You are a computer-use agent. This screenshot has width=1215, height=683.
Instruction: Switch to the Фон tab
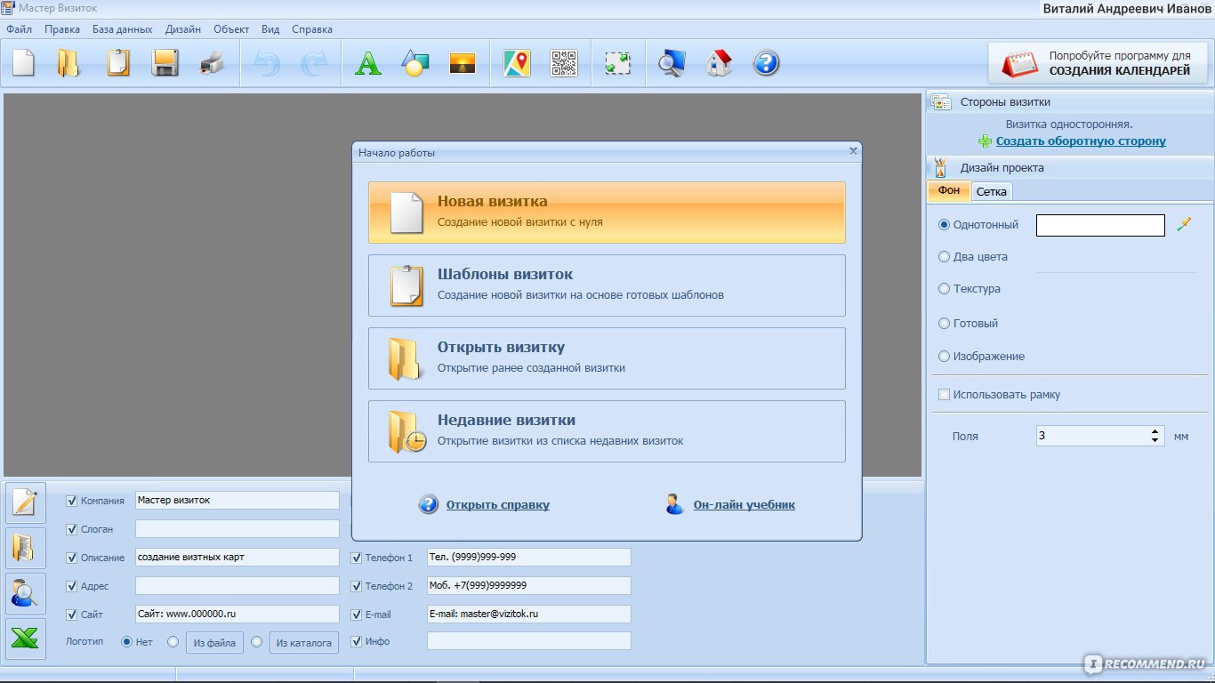click(x=949, y=190)
